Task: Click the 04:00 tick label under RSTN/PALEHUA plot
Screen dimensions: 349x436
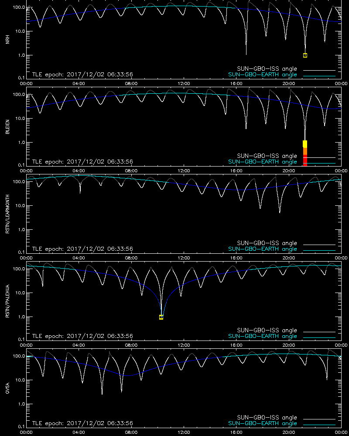Action: pyautogui.click(x=79, y=345)
